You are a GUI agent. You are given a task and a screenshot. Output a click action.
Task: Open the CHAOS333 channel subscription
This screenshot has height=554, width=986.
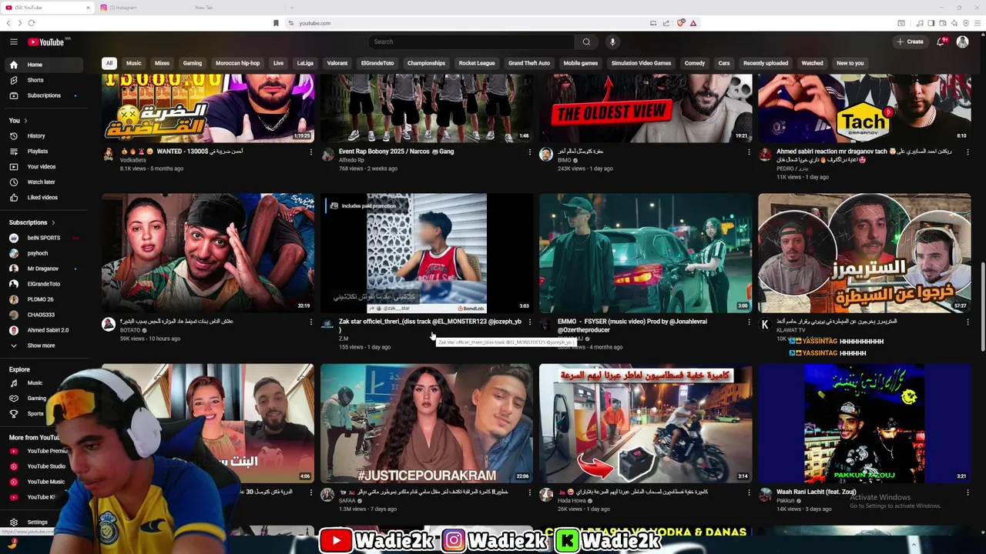[41, 315]
